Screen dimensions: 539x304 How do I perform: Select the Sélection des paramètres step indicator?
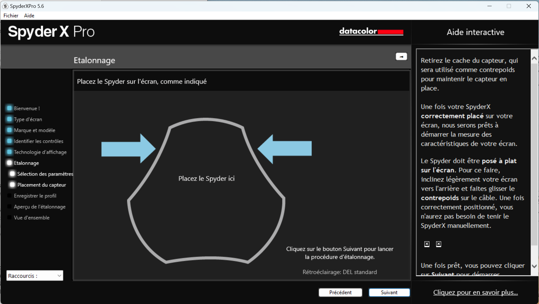click(12, 174)
